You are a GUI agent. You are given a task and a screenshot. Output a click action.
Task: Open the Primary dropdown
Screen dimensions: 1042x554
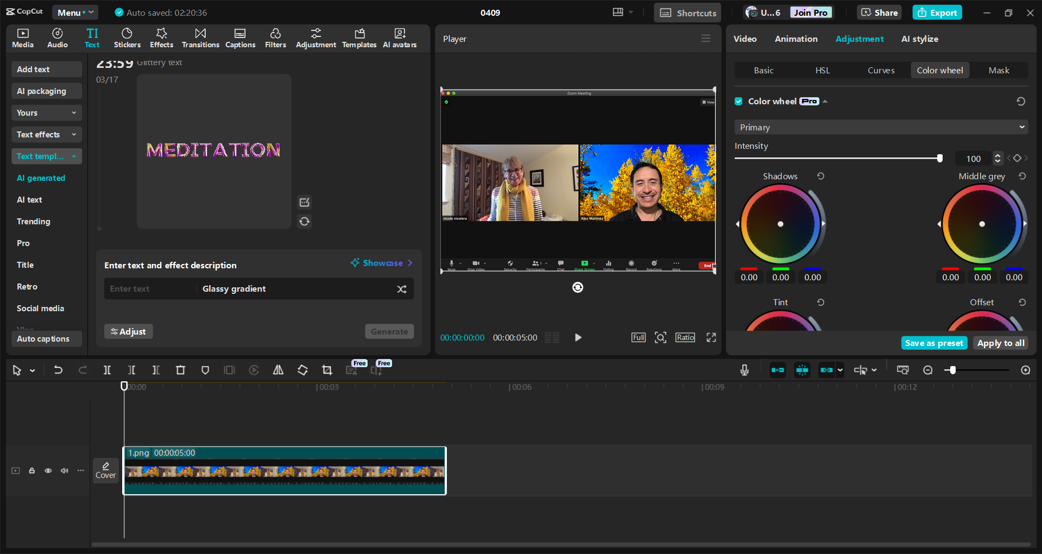point(881,127)
